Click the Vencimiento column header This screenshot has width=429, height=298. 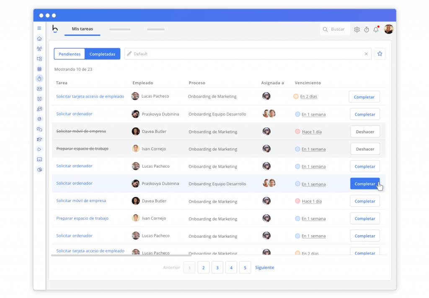tap(308, 83)
